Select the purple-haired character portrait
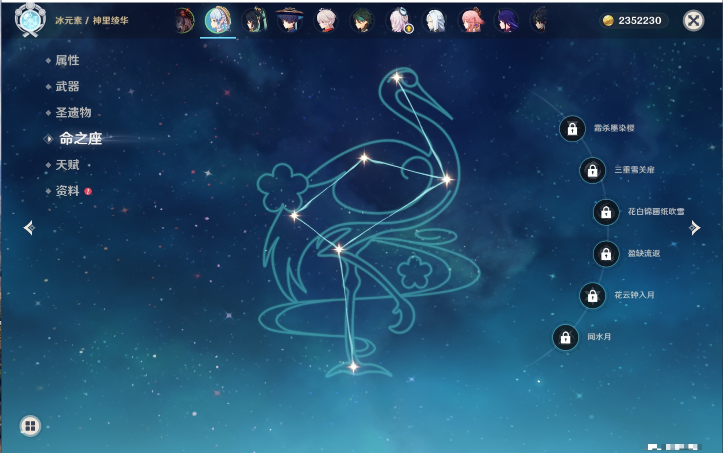The height and width of the screenshot is (453, 723). click(507, 21)
